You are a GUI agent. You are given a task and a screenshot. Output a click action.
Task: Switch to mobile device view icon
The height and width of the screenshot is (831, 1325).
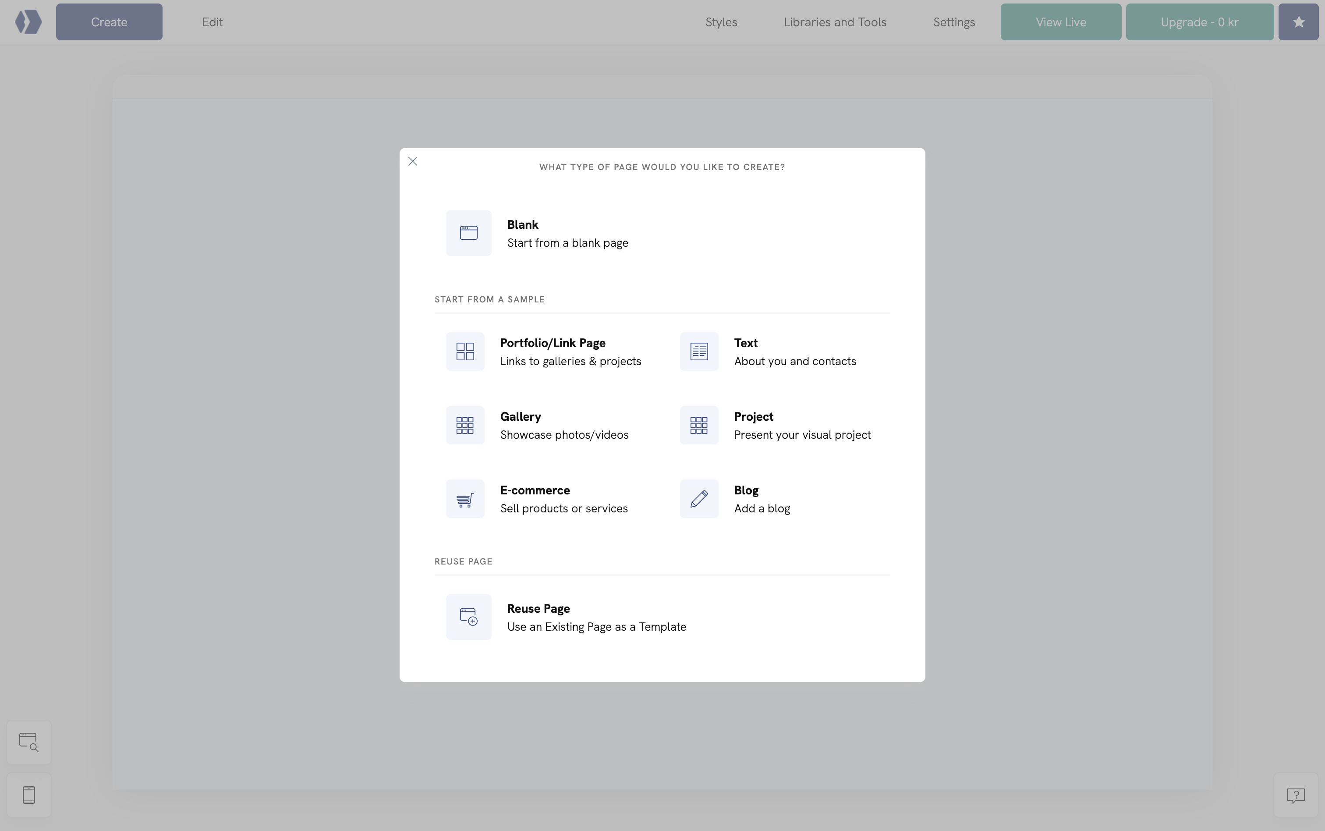tap(28, 795)
